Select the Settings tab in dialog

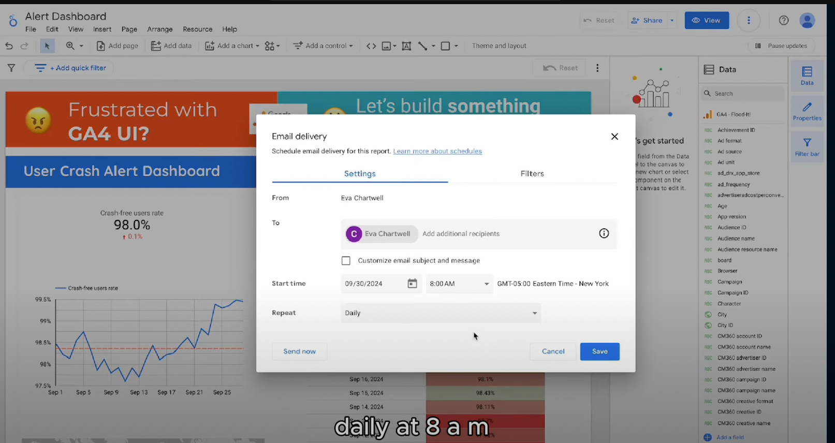pos(360,174)
